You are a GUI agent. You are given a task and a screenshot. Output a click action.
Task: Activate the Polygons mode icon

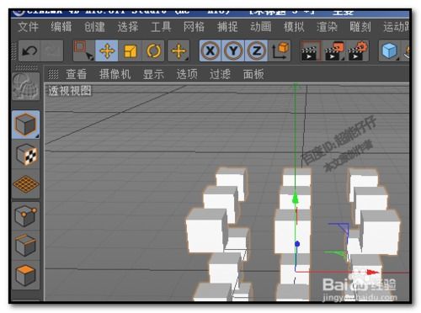[x=25, y=275]
